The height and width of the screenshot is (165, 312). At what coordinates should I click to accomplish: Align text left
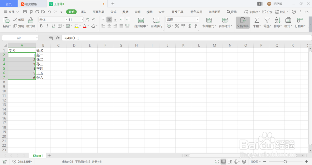point(103,26)
